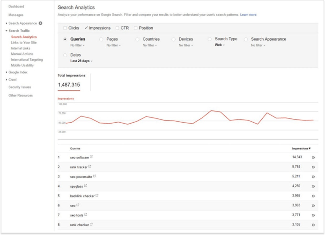This screenshot has height=235, width=325.
Task: Uncheck the Impressions metric
Action: click(x=86, y=28)
